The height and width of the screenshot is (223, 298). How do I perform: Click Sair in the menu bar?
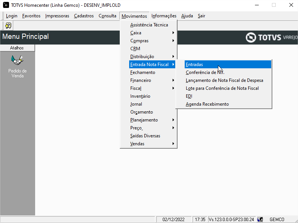click(201, 16)
